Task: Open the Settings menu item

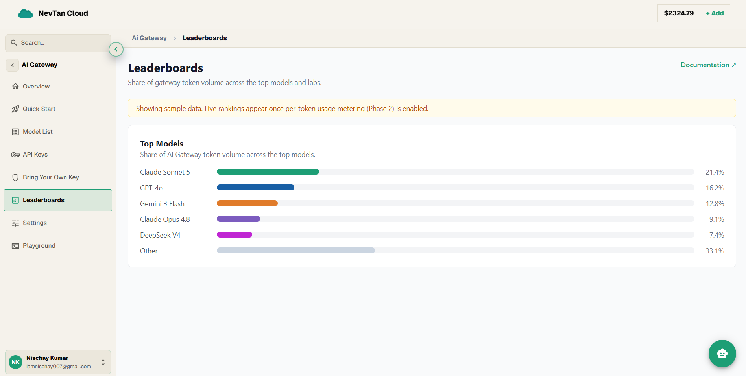Action: click(58, 223)
